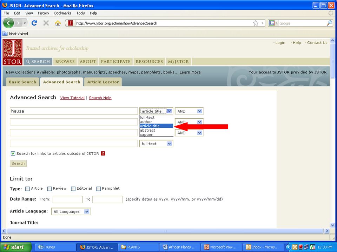337x252 pixels.
Task: Reload the page with the Refresh icon
Action: point(34,23)
